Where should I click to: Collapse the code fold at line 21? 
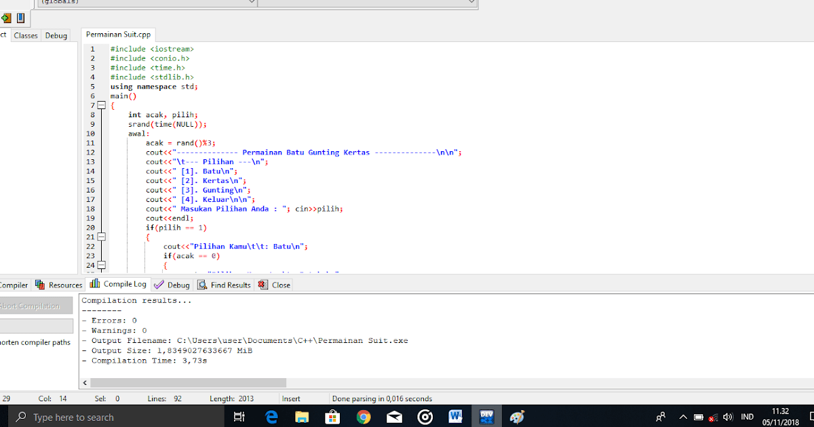tap(101, 237)
